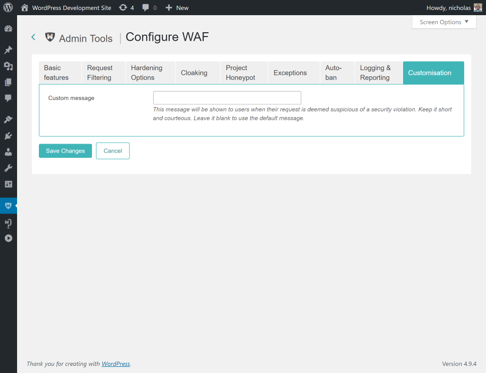
Task: Switch to the Request Filtering tab
Action: pos(103,73)
